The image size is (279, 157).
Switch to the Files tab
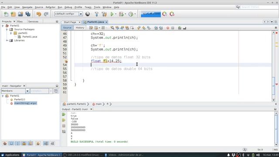point(20,21)
